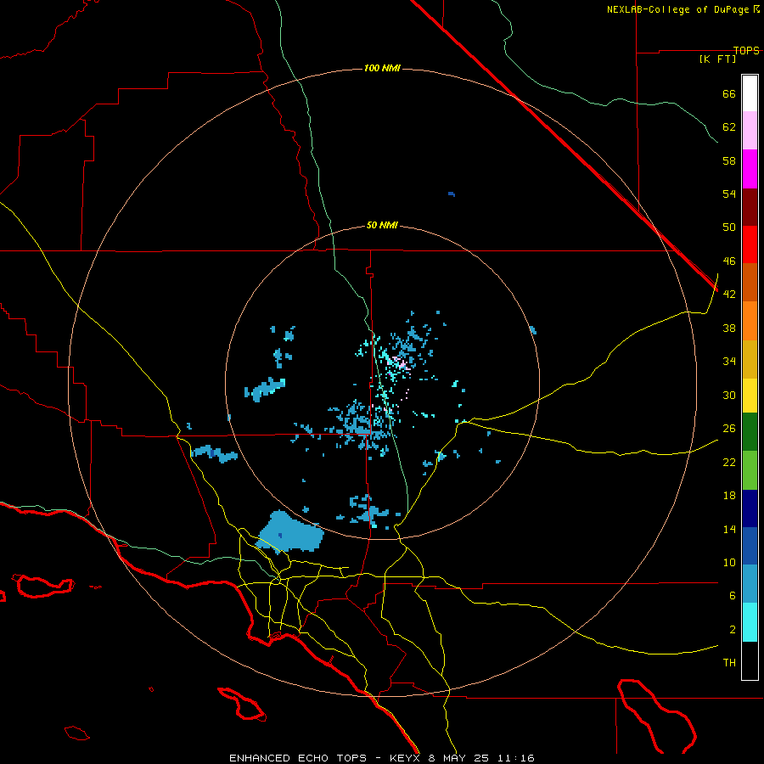Click the legend value "34"
Image resolution: width=764 pixels, height=764 pixels.
[729, 361]
